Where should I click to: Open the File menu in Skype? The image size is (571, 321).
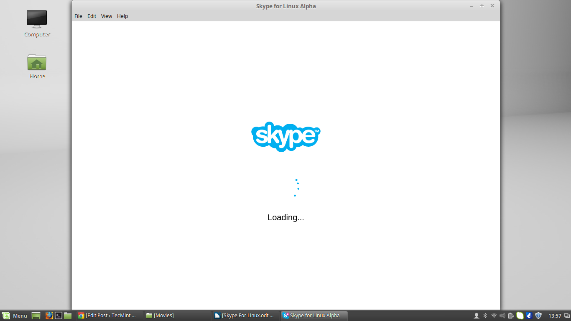pyautogui.click(x=78, y=16)
